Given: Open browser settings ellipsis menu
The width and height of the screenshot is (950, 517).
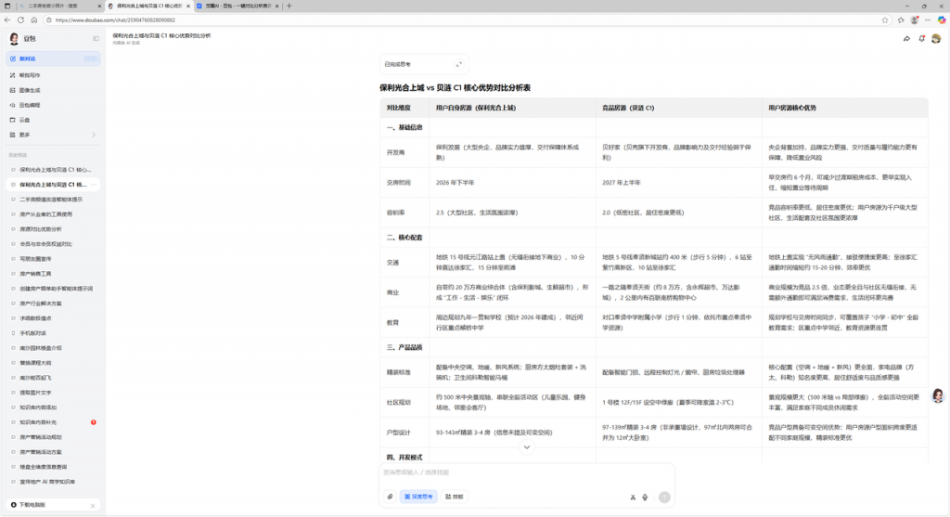Looking at the screenshot, I should coord(928,20).
